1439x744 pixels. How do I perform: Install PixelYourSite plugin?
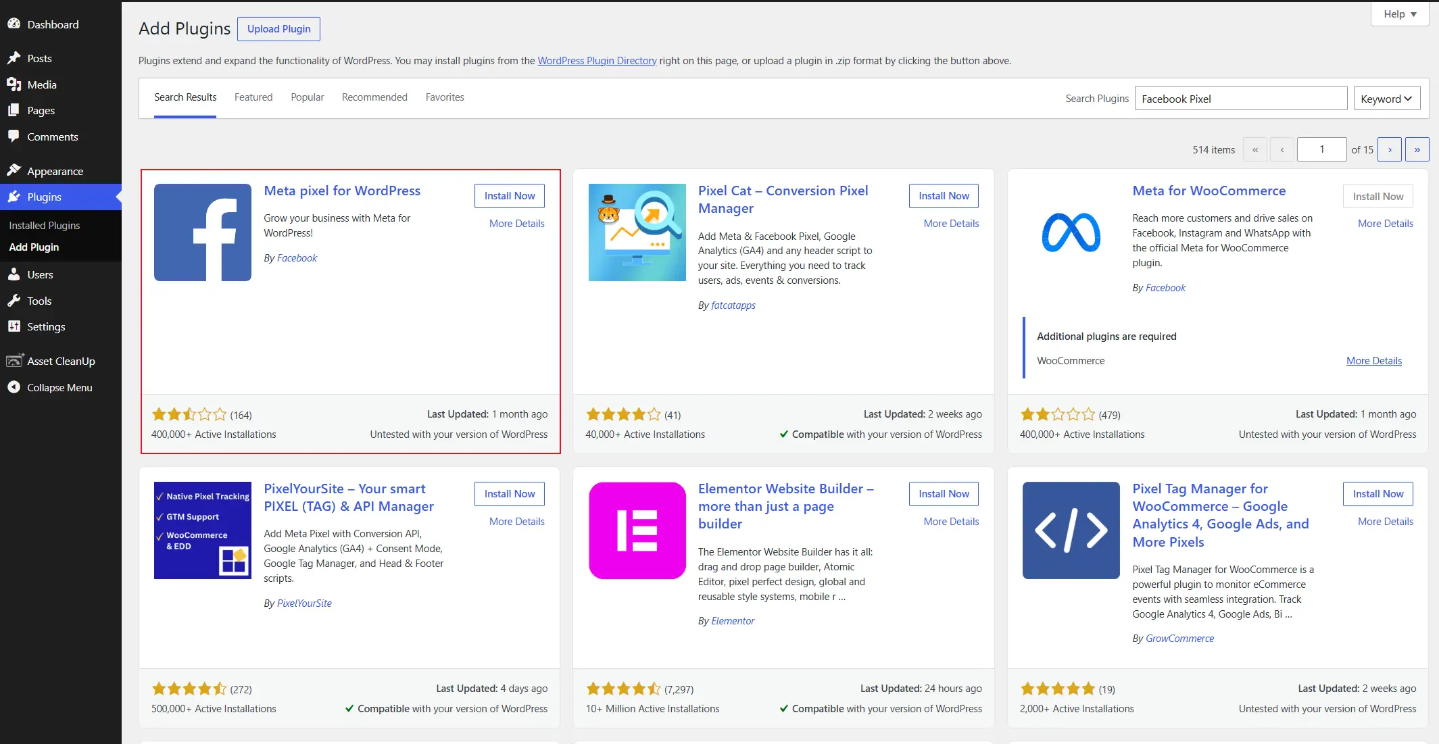coord(510,494)
